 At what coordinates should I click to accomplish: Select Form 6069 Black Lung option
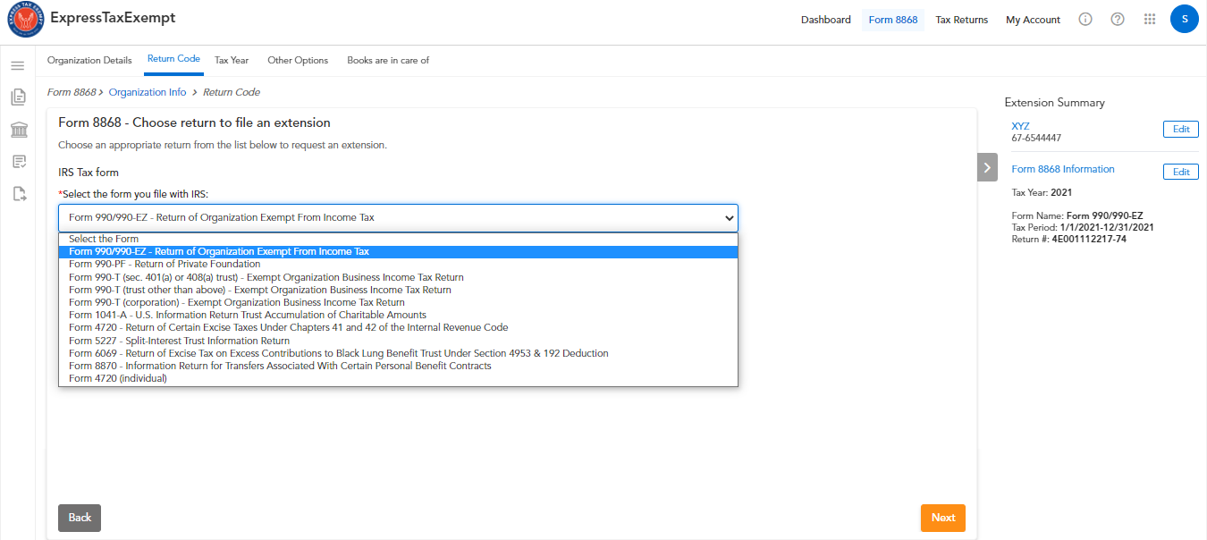tap(398, 353)
